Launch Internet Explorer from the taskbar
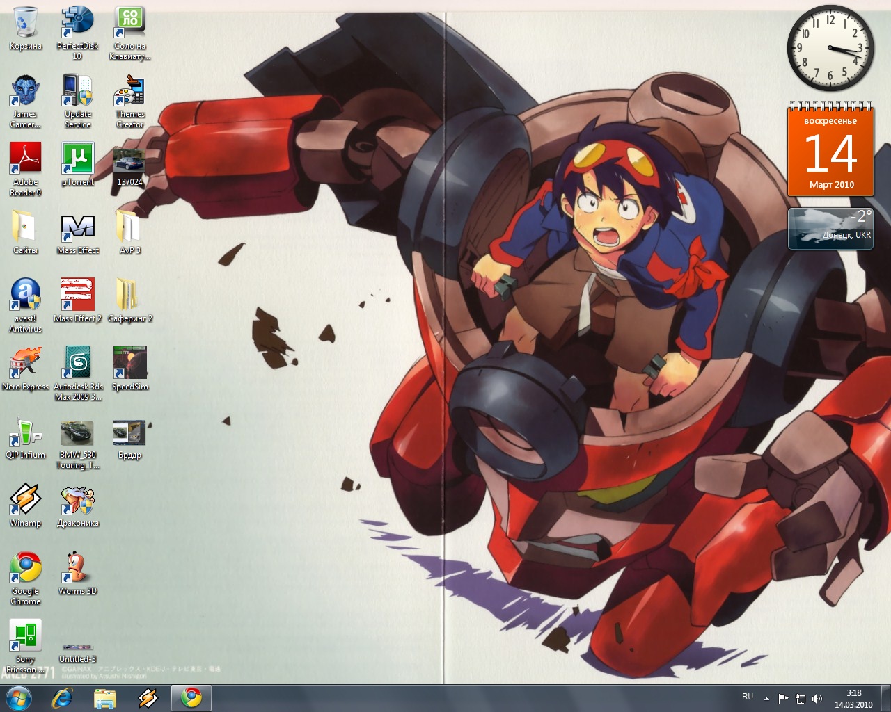The height and width of the screenshot is (712, 891). [62, 698]
